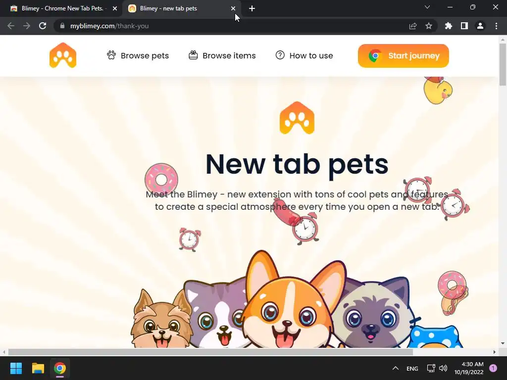Go forward in browser history
Viewport: 507px width, 380px height.
click(x=27, y=26)
